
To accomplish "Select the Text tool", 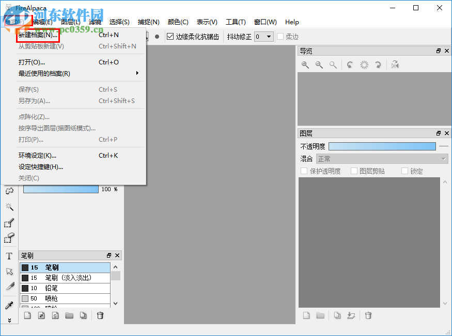I will (9, 256).
